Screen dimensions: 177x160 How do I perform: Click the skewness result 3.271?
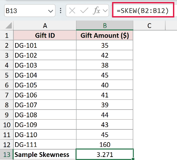click(x=105, y=154)
